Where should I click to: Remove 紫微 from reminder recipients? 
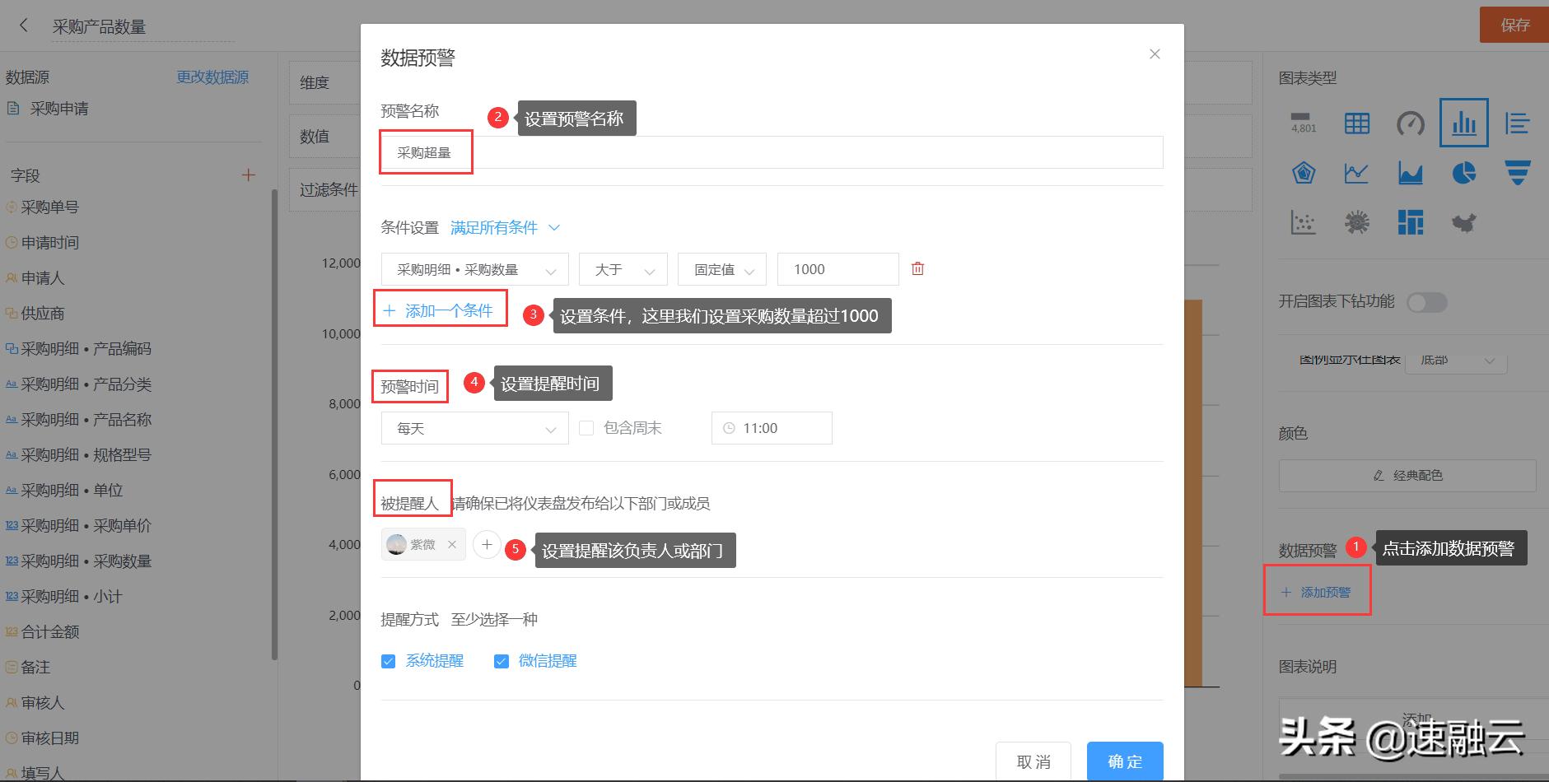coord(451,544)
